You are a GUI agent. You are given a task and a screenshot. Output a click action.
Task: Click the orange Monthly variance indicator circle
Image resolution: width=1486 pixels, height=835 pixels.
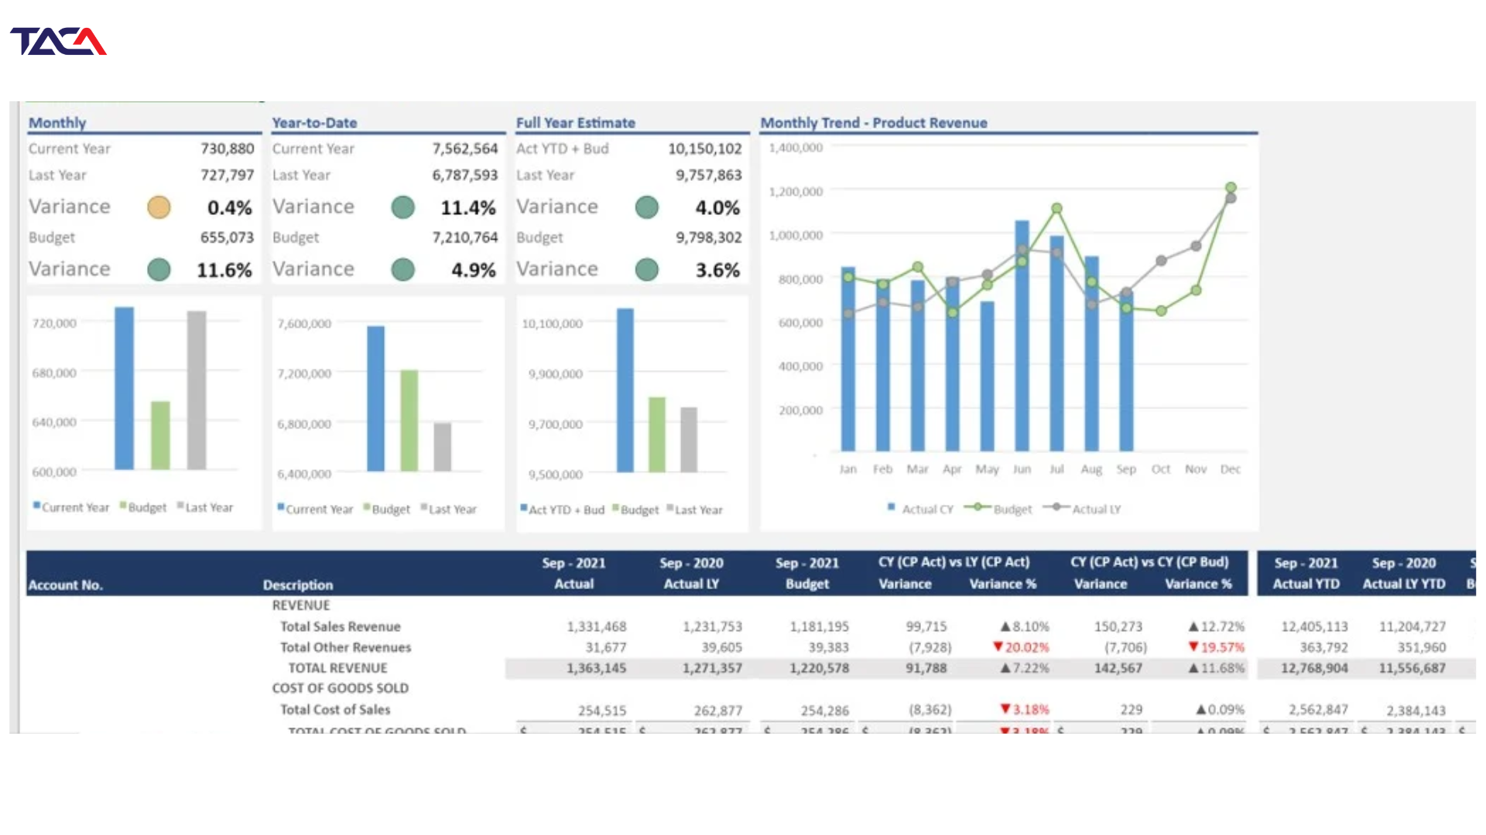(159, 207)
